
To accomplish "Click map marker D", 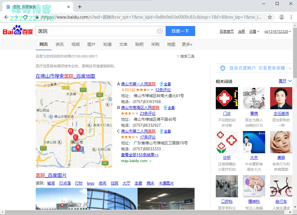I will [x=71, y=131].
